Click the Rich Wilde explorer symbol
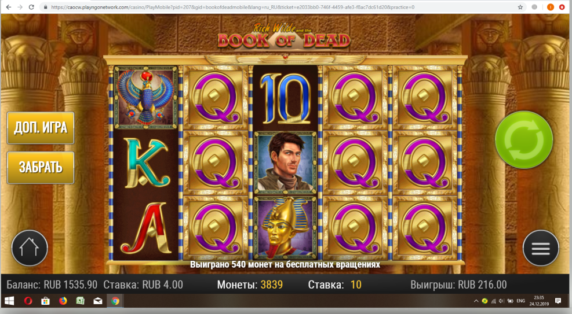Screen dimensions: 572x314 click(285, 162)
